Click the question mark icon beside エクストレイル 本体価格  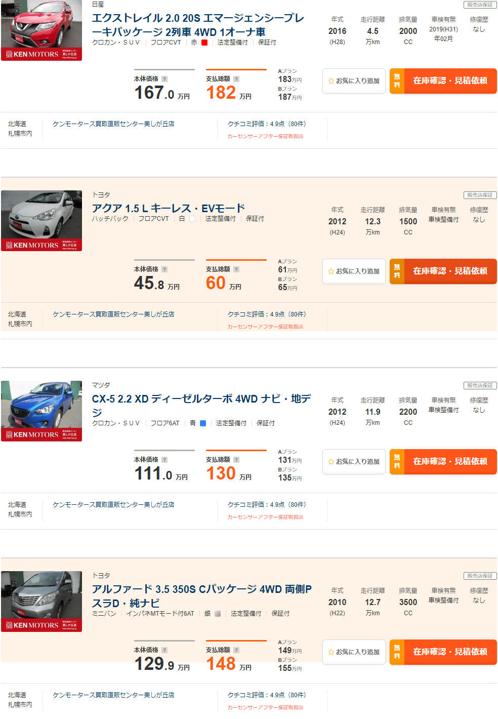[x=164, y=78]
